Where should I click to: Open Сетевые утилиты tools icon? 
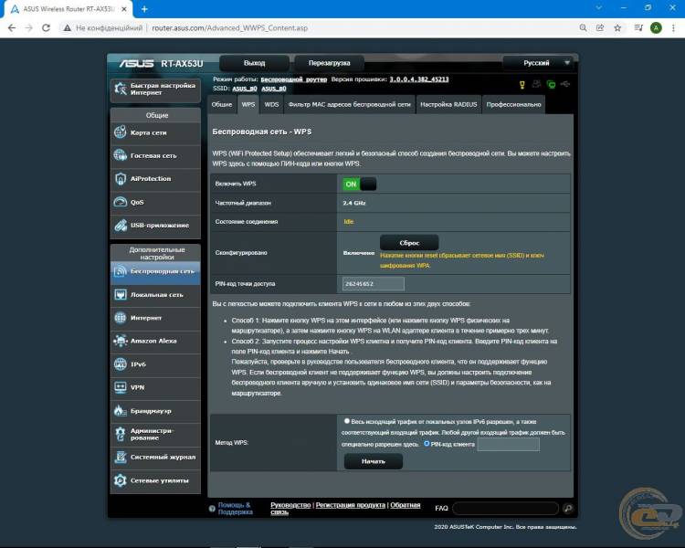121,480
